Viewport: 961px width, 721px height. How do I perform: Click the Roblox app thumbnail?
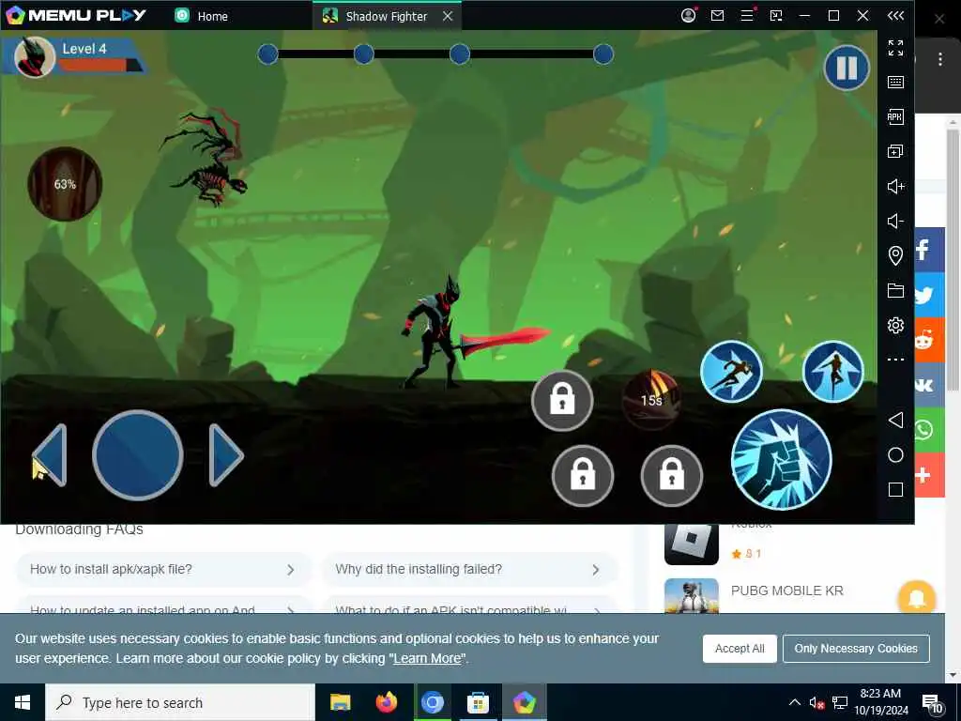point(692,543)
